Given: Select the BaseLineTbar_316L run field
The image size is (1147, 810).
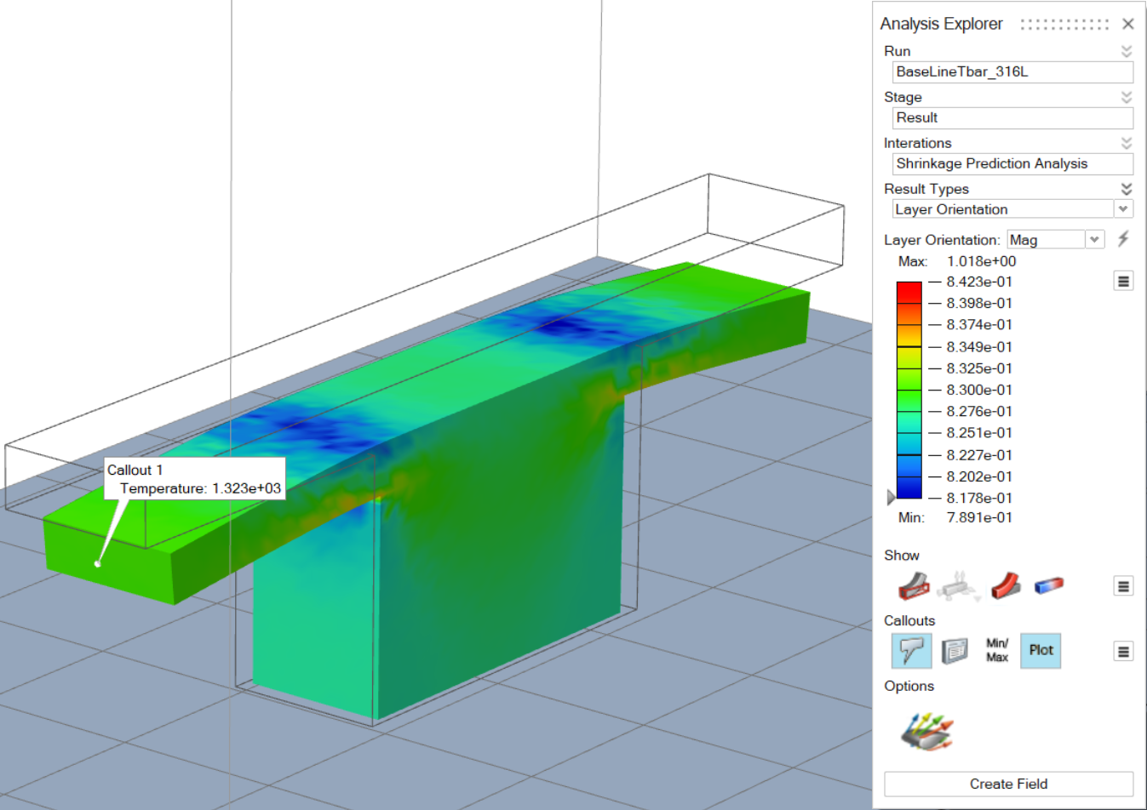Looking at the screenshot, I should pos(1012,72).
